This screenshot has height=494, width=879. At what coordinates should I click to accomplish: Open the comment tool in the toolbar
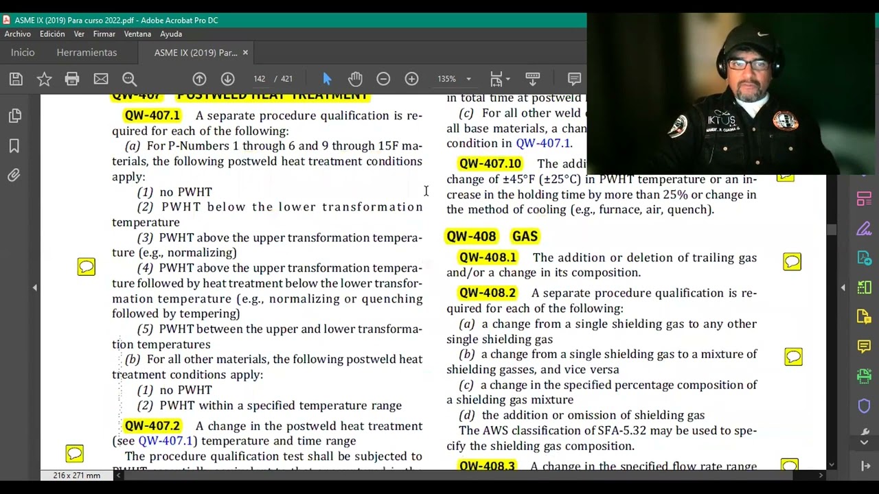[575, 79]
